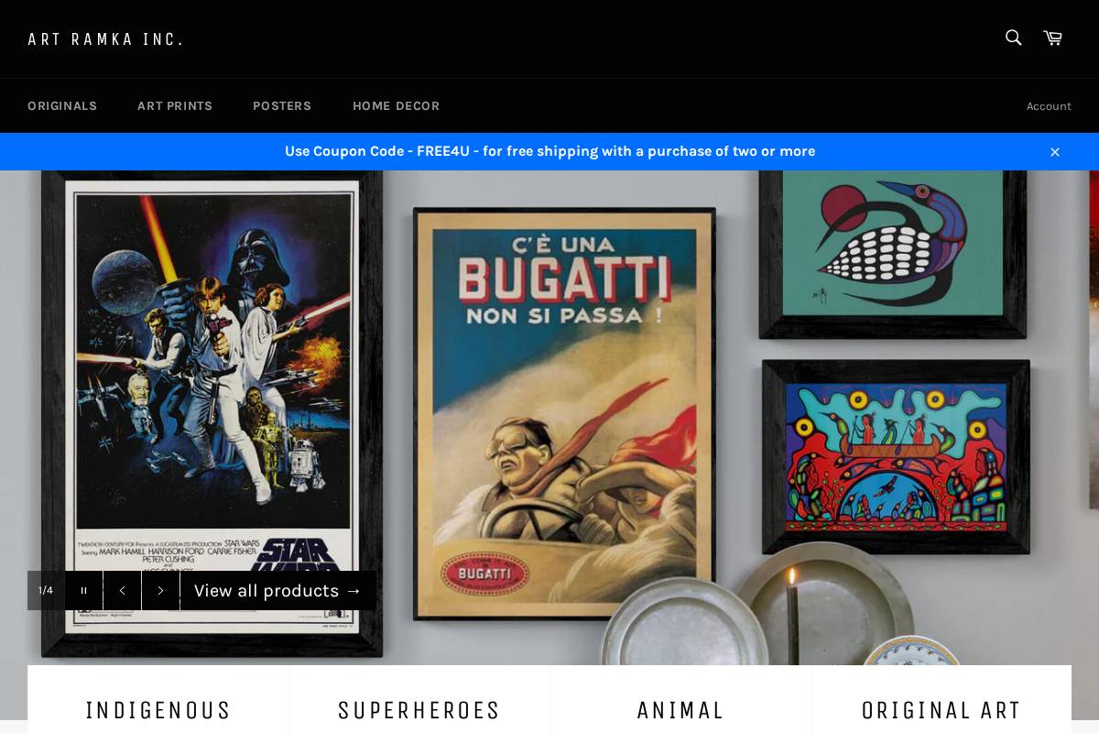Open the search magnifier
Viewport: 1099px width, 733px height.
point(1012,38)
